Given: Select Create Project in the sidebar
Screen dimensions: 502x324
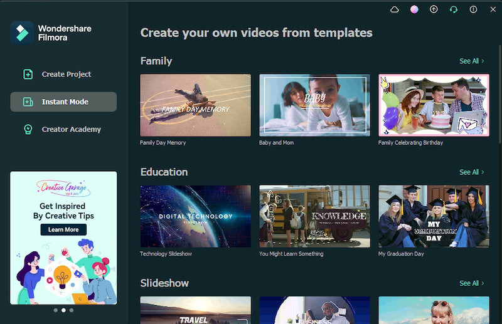Looking at the screenshot, I should pos(63,74).
